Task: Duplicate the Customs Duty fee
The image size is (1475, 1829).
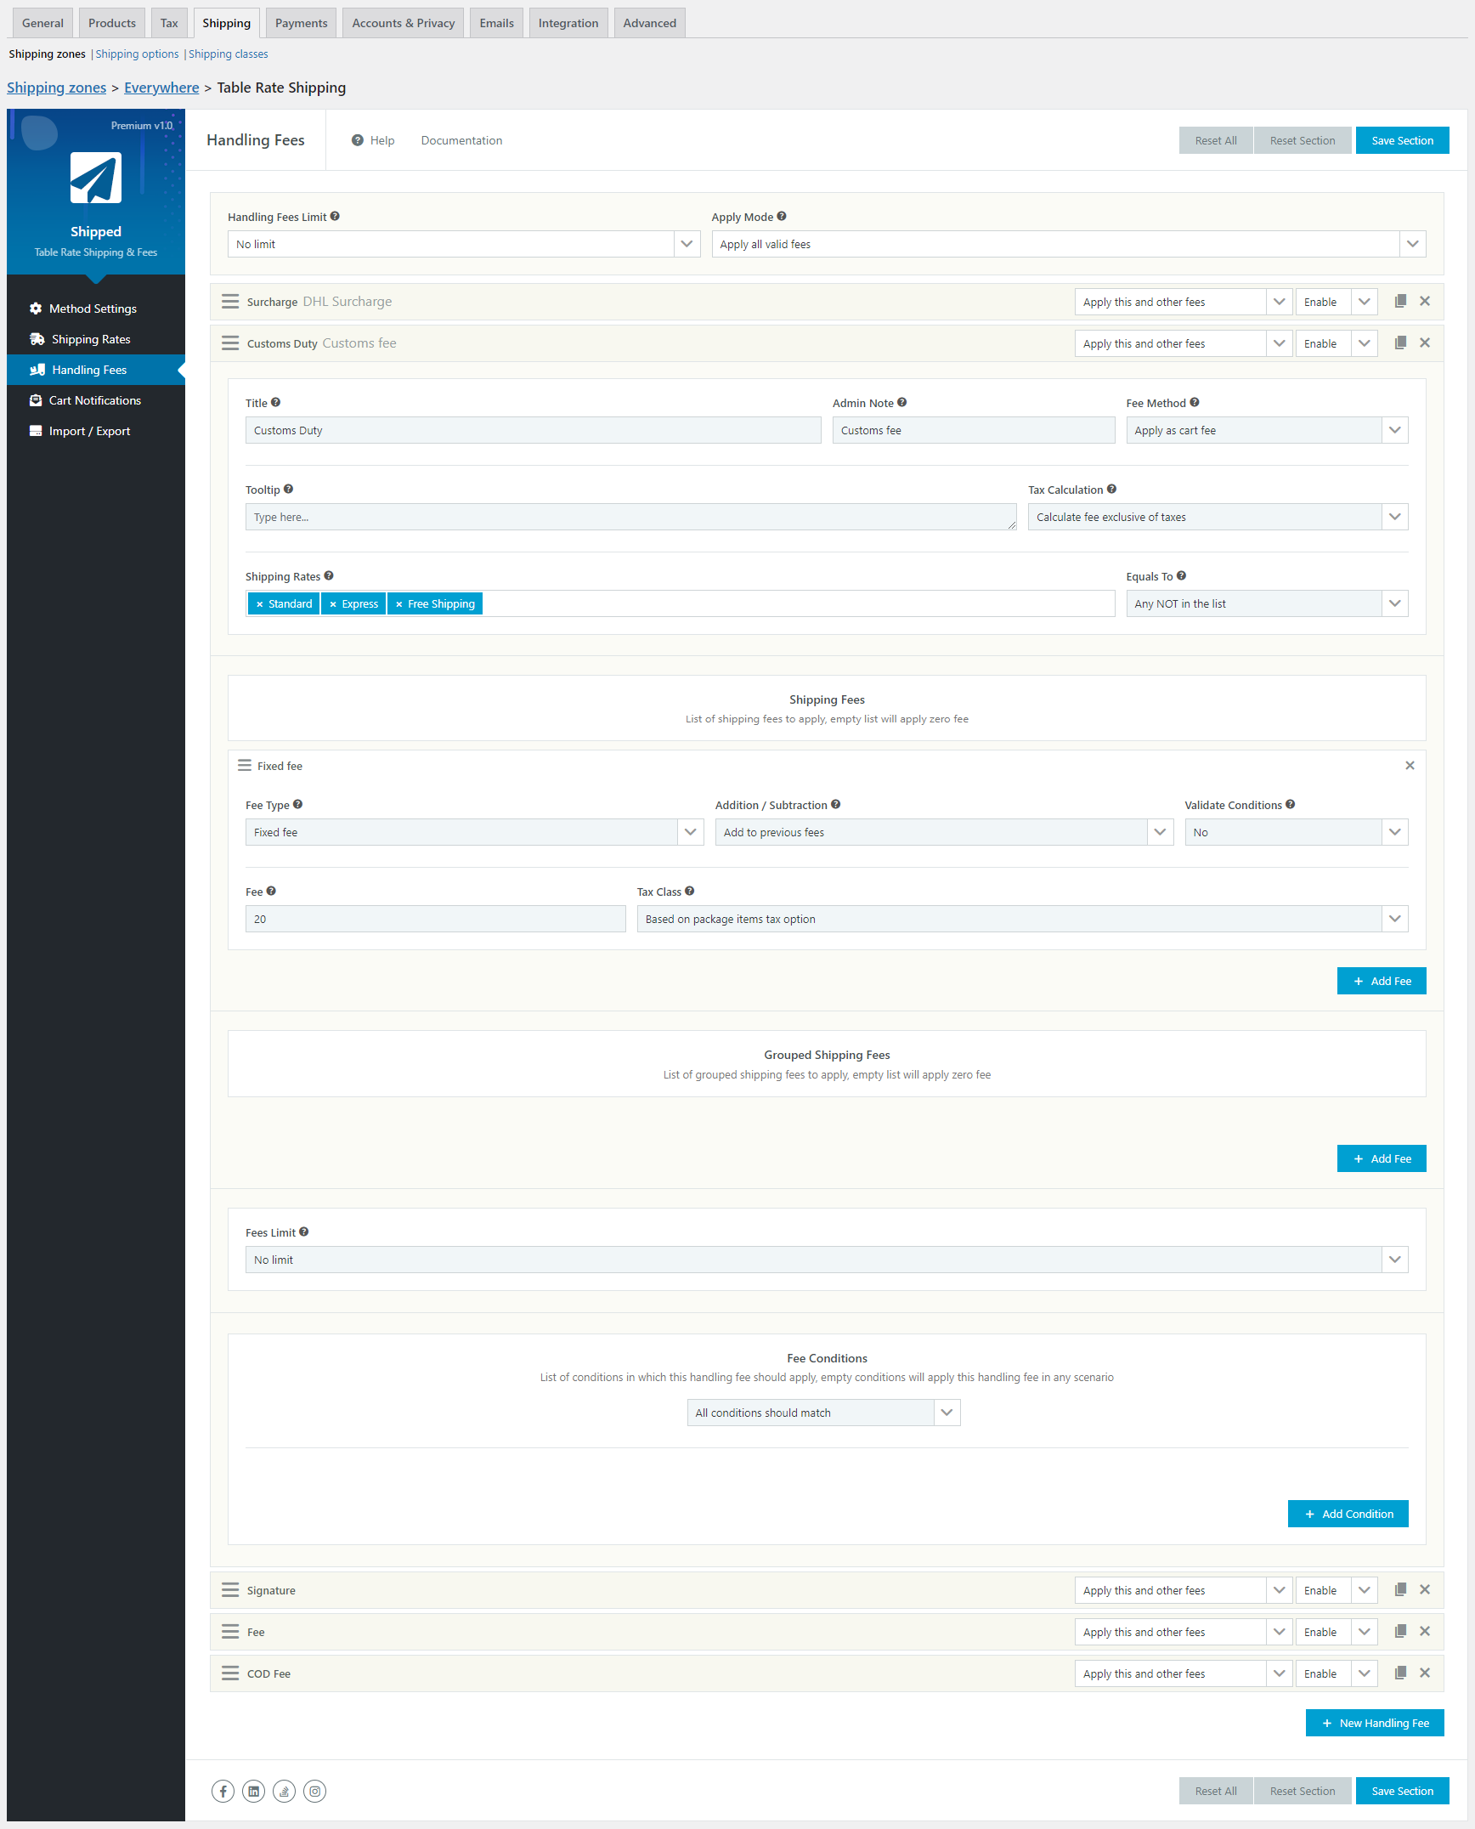Action: [1400, 343]
